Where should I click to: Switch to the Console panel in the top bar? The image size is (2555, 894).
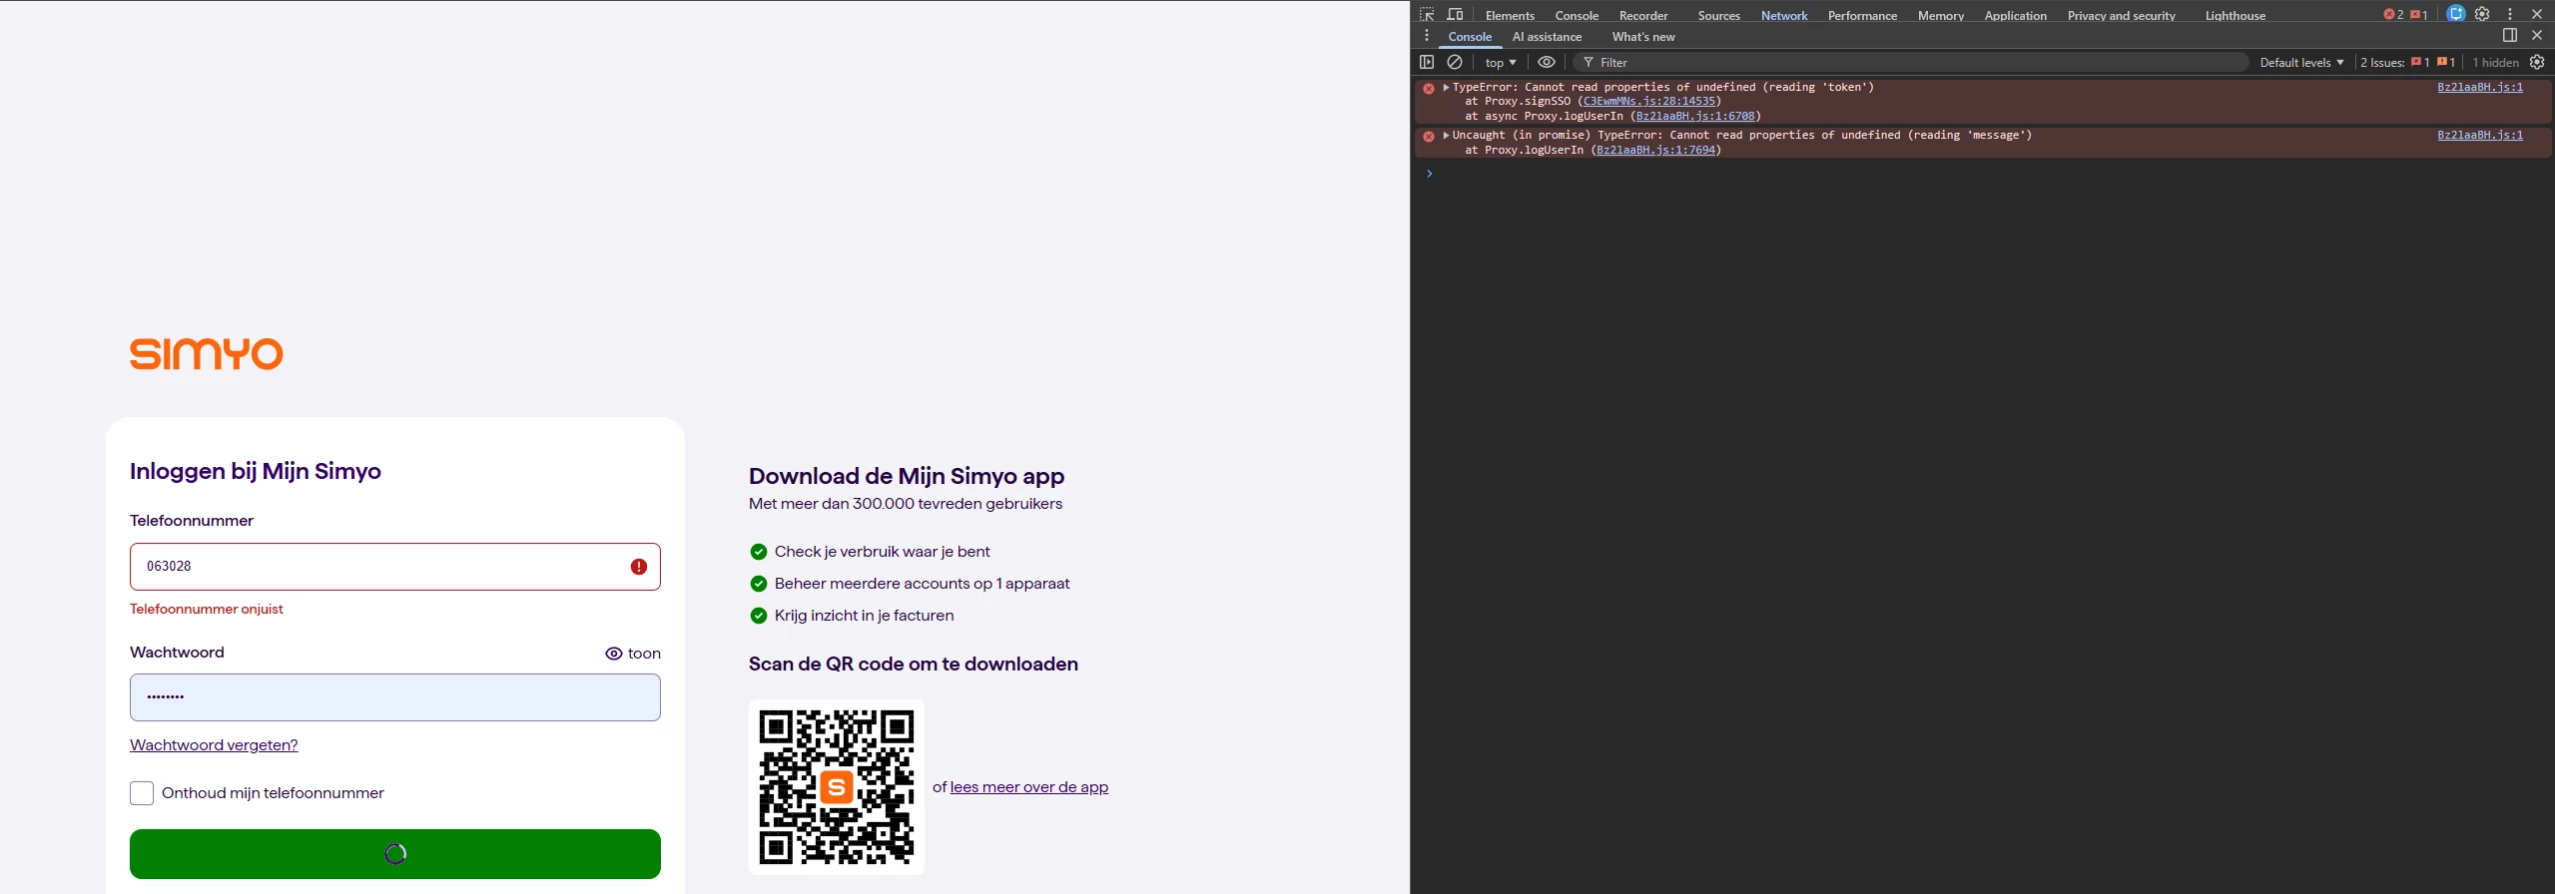point(1577,15)
